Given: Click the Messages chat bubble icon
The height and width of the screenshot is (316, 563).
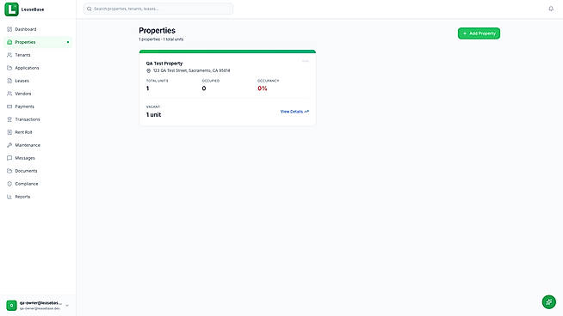Looking at the screenshot, I should tap(9, 158).
